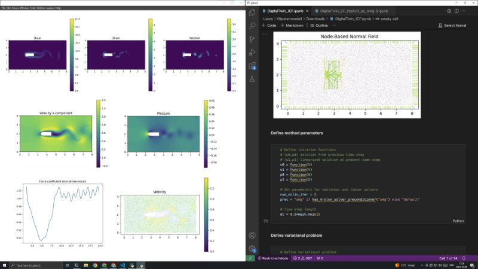
Task: Open the first Chrome taskbar icon
Action: click(x=95, y=265)
